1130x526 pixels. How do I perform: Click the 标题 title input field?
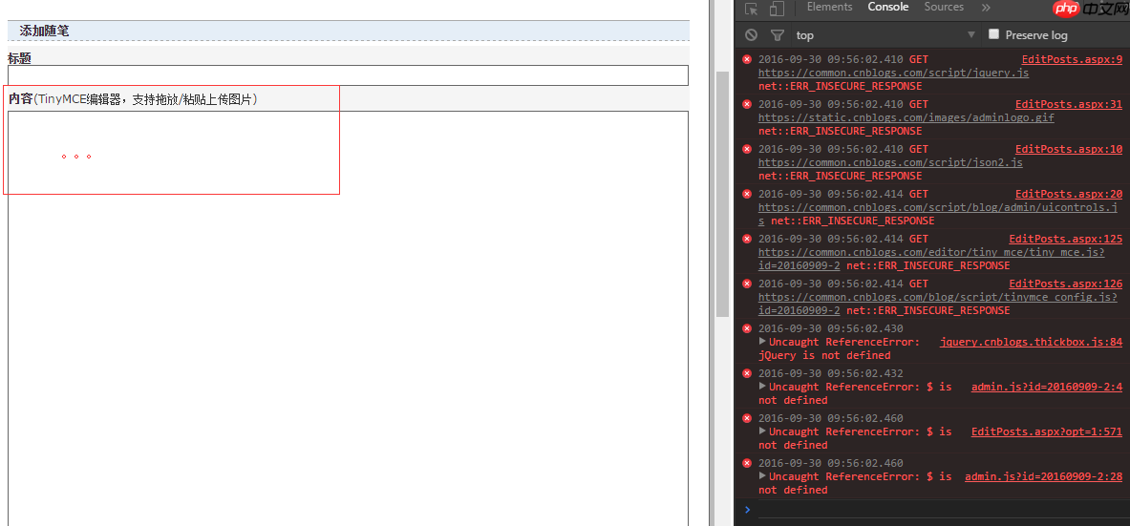(x=348, y=74)
